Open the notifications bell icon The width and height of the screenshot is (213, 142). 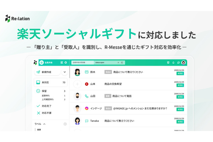point(173,62)
